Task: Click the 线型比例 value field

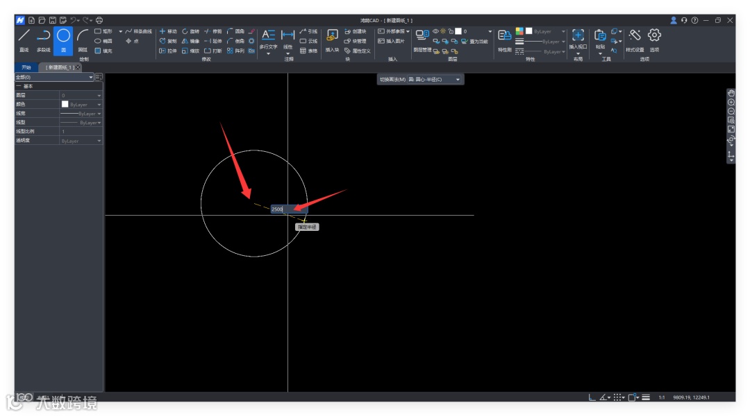Action: [x=81, y=131]
